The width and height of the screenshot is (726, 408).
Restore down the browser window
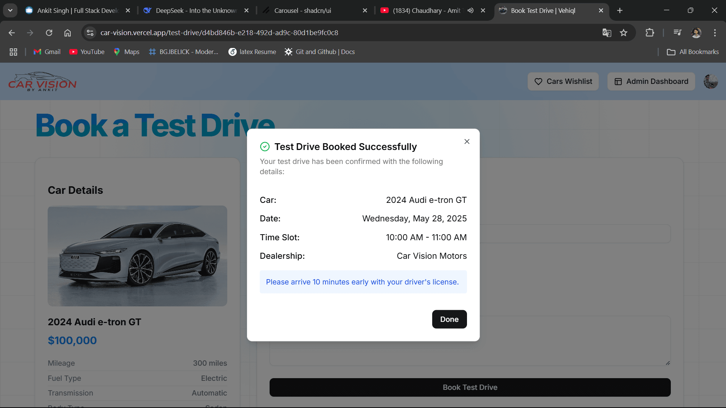690,11
